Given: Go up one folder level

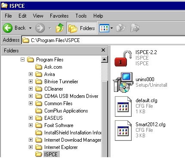Looking at the screenshot, I should click(60, 28).
